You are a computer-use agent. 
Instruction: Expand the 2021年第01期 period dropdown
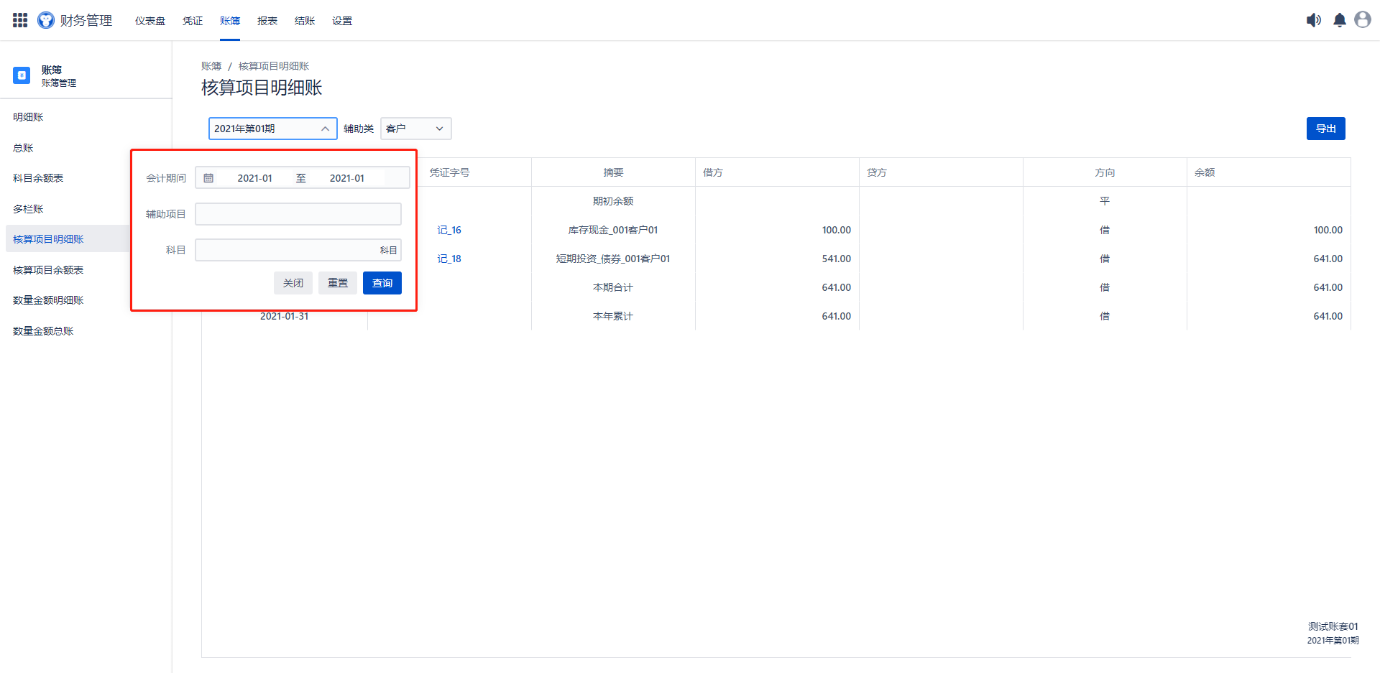point(272,129)
